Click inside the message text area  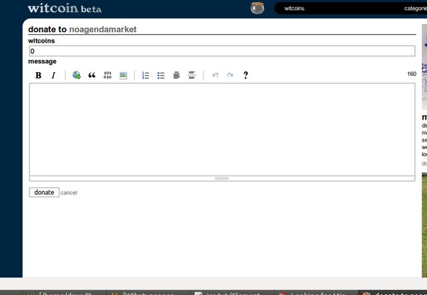click(x=222, y=129)
